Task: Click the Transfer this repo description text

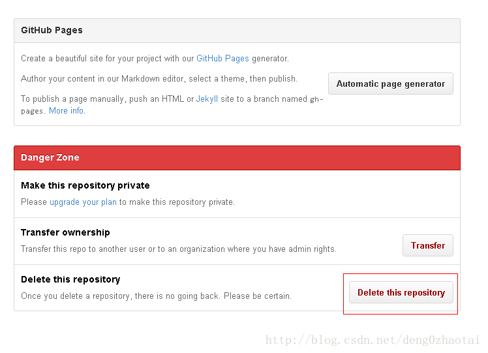Action: pos(179,249)
